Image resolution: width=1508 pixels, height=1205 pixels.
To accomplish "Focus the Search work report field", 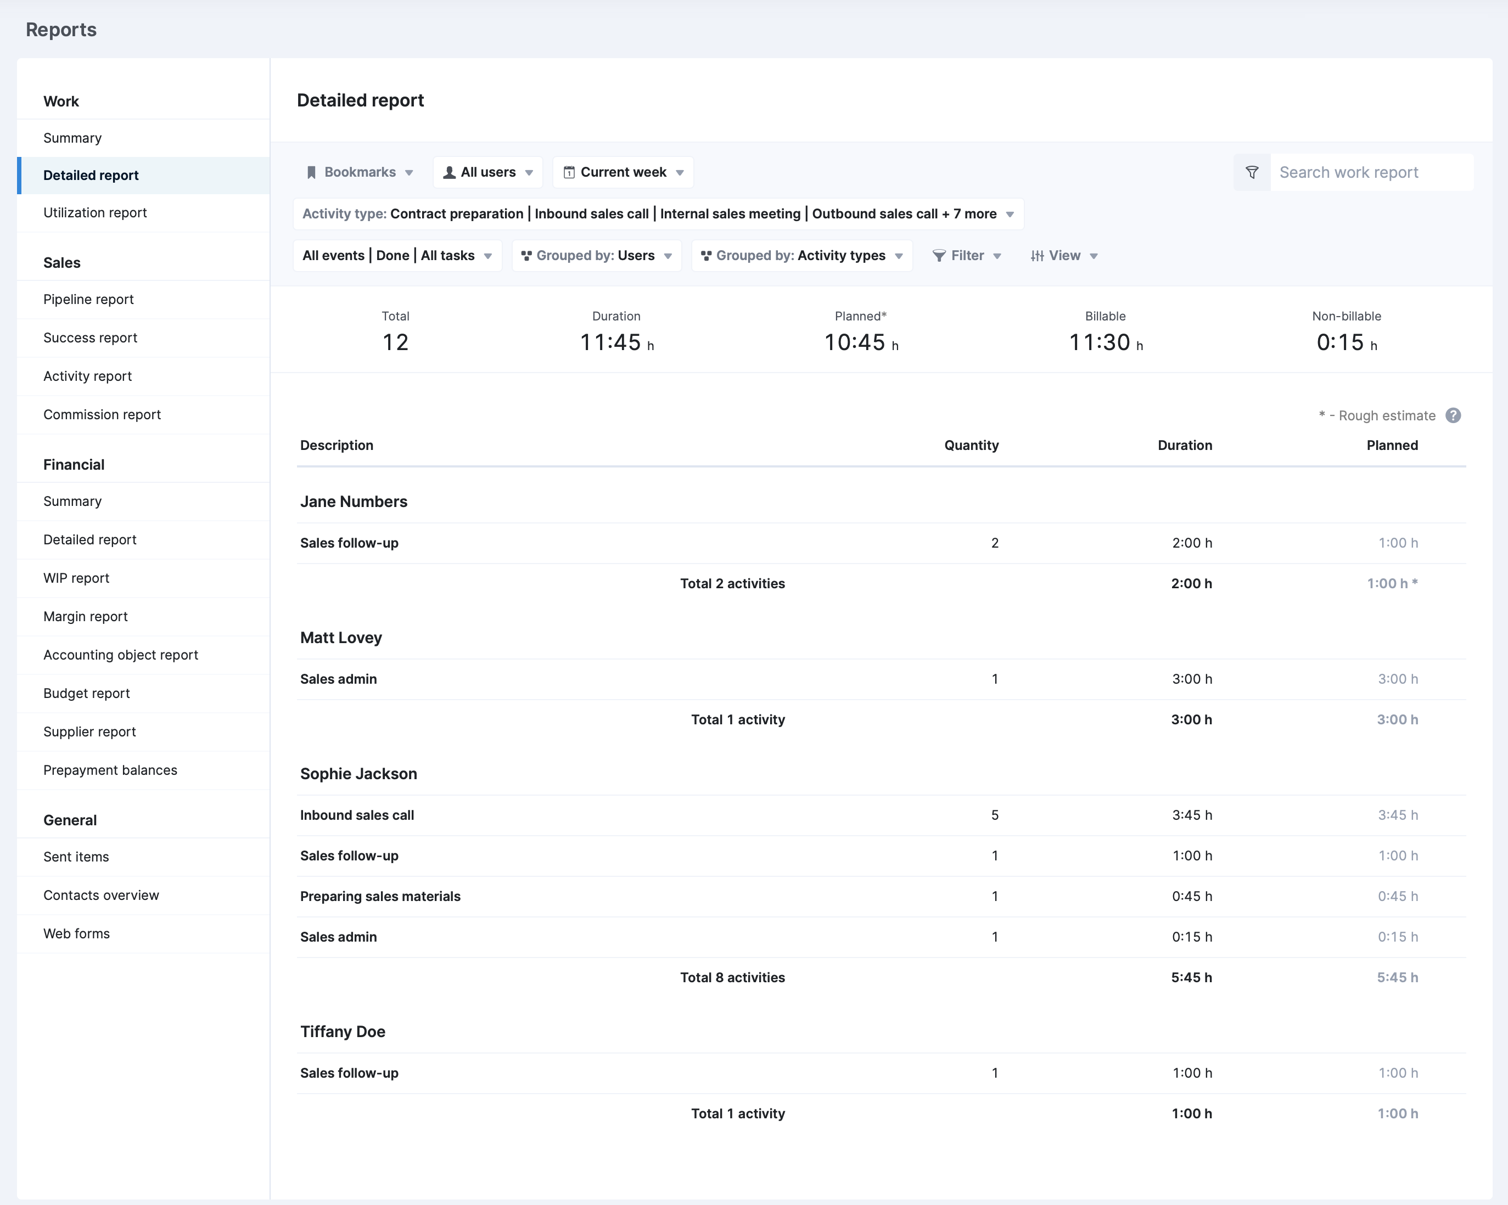I will point(1372,172).
